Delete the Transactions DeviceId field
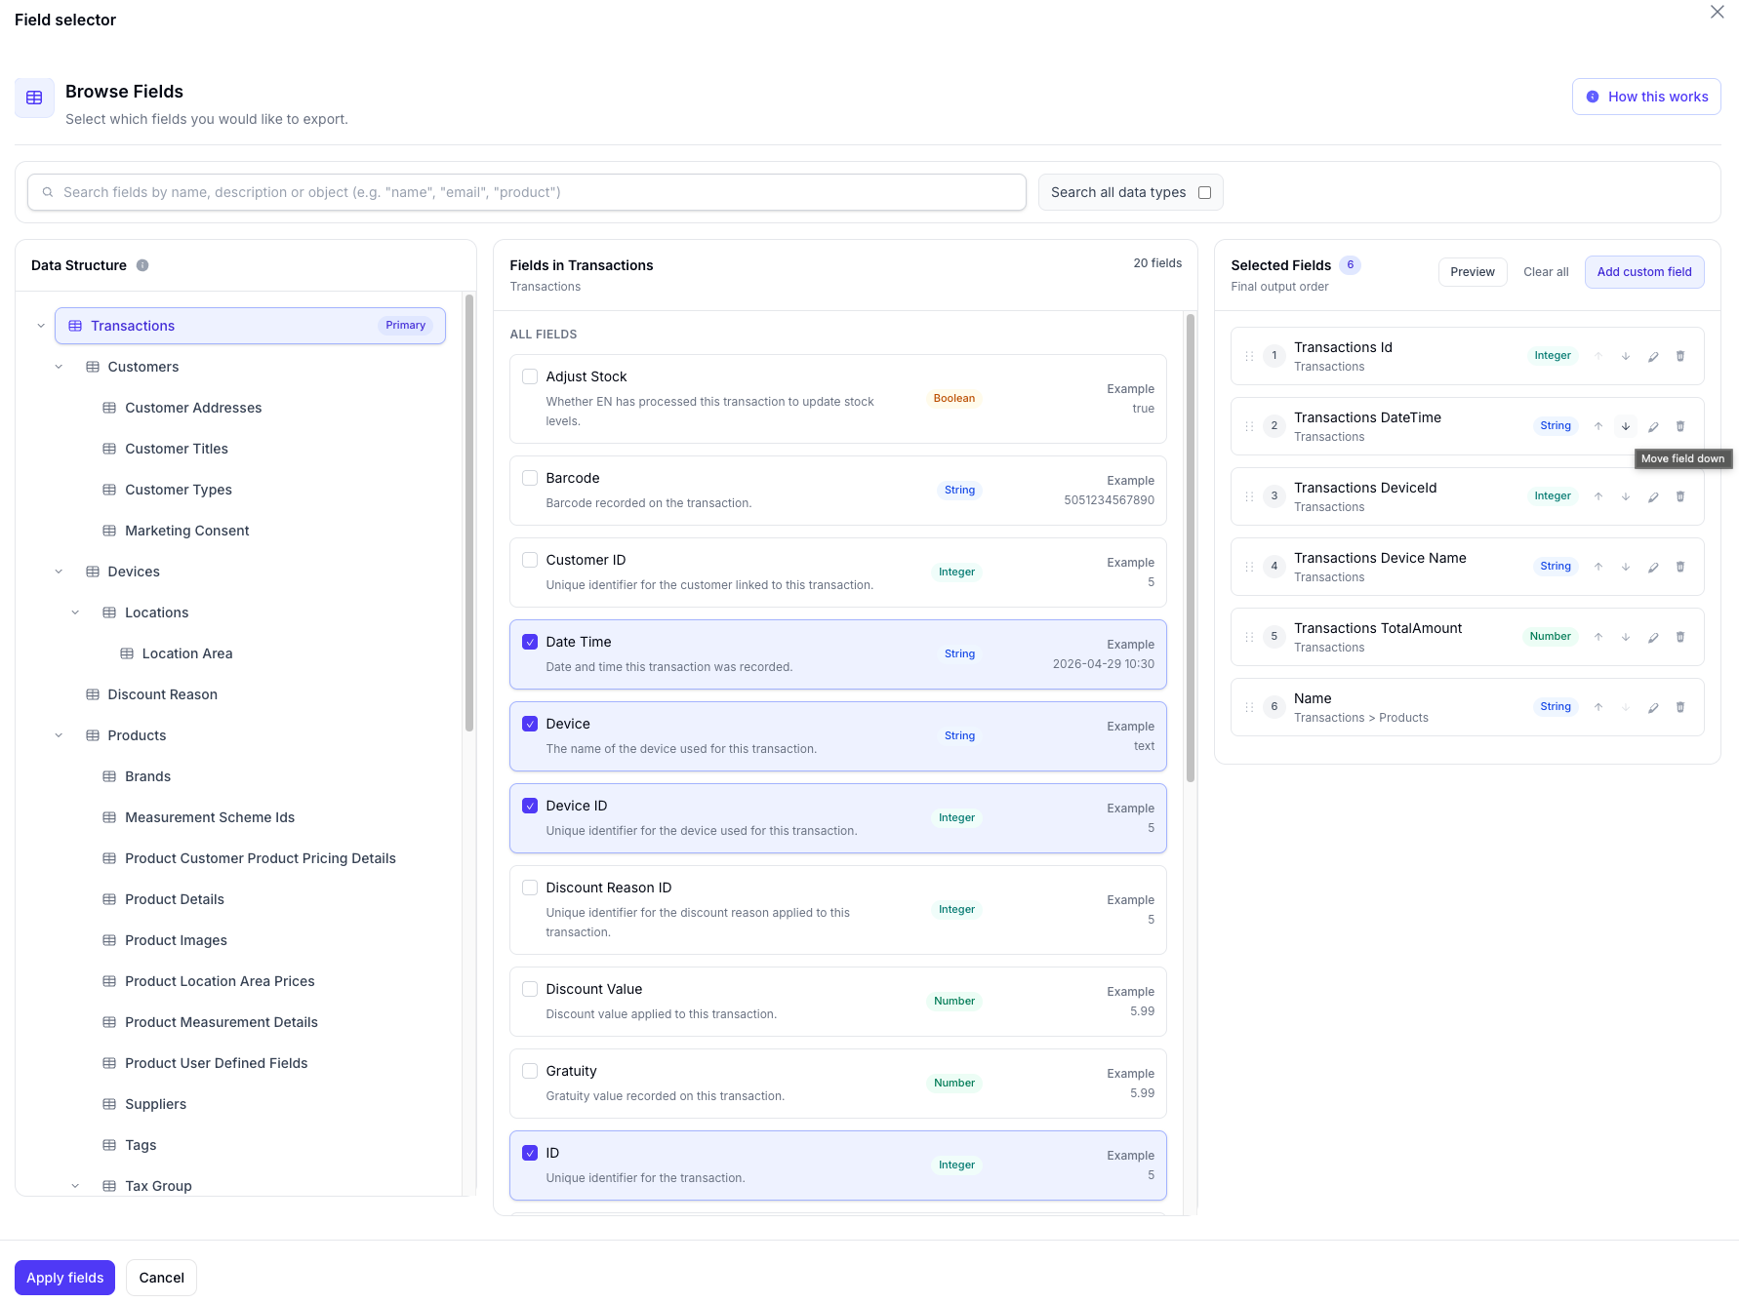Screen dimensions: 1739x1303 [x=1680, y=496]
